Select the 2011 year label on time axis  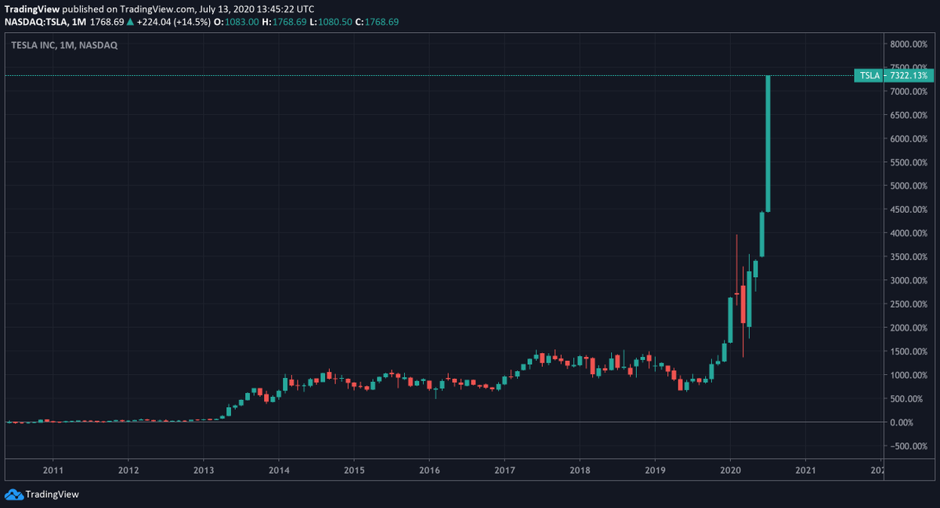coord(52,470)
